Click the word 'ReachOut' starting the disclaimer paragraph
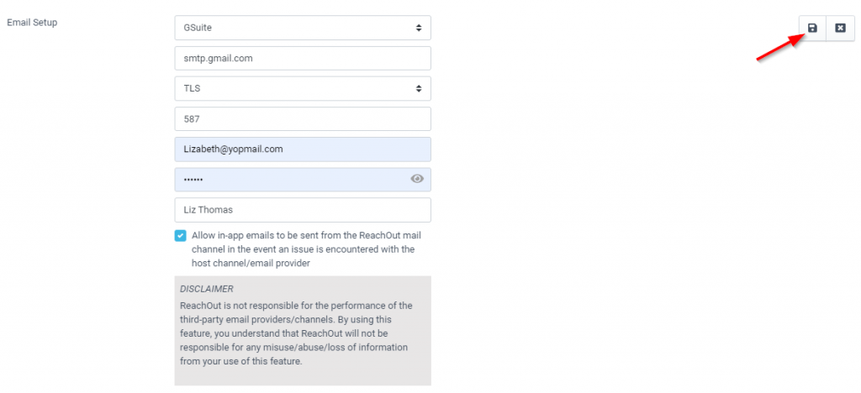The height and width of the screenshot is (393, 861). coord(198,306)
